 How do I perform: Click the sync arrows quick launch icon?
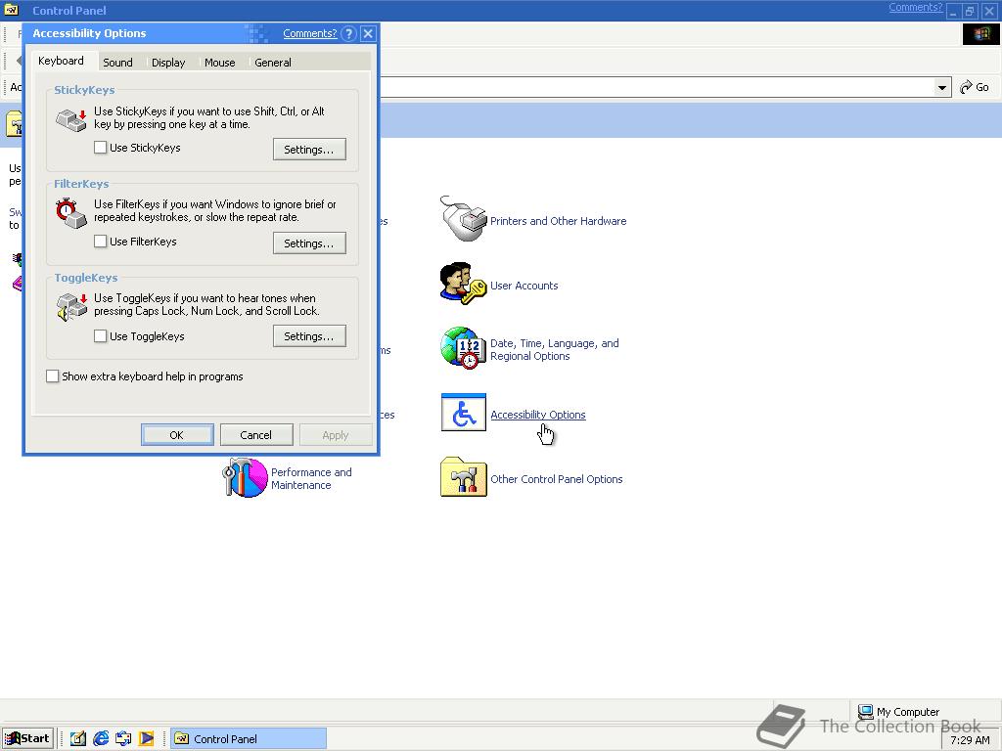(123, 738)
